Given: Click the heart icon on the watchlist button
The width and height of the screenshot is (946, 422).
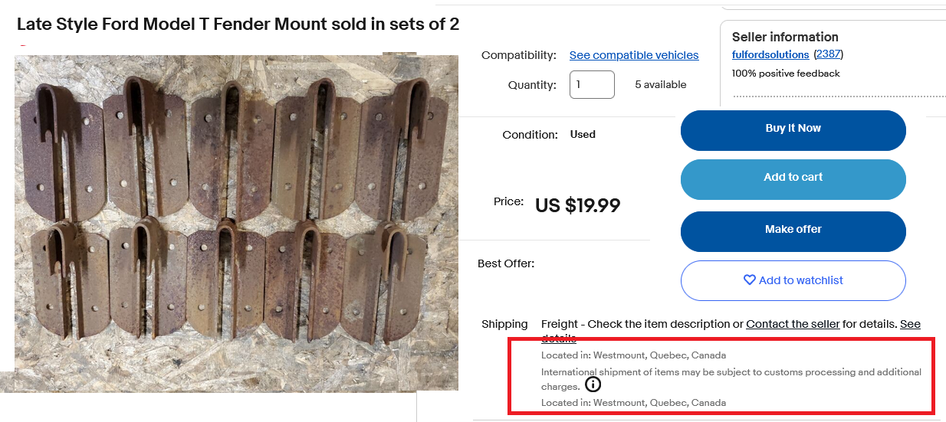Looking at the screenshot, I should pos(750,280).
